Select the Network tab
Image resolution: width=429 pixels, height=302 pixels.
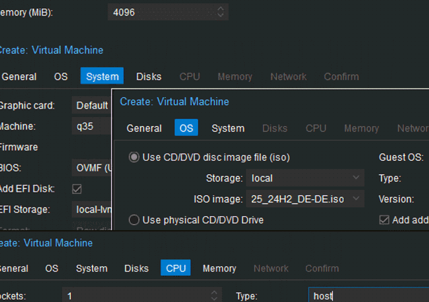[x=288, y=76]
